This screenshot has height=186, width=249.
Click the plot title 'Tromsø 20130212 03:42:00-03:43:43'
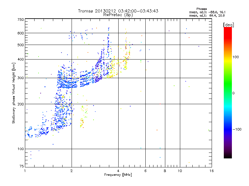click(x=118, y=11)
